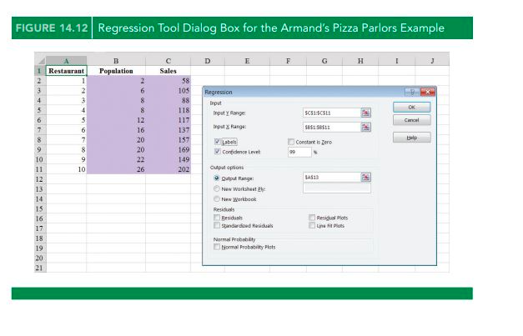This screenshot has height=336, width=523.
Task: Click OK in the Regression dialog
Action: pos(411,107)
